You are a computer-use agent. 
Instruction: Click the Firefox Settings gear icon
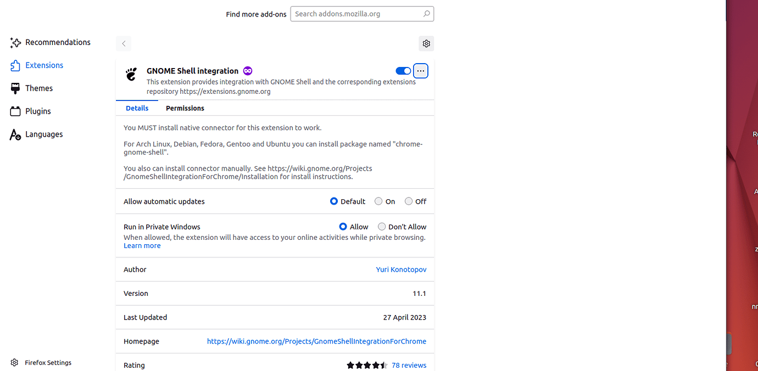[x=14, y=363]
